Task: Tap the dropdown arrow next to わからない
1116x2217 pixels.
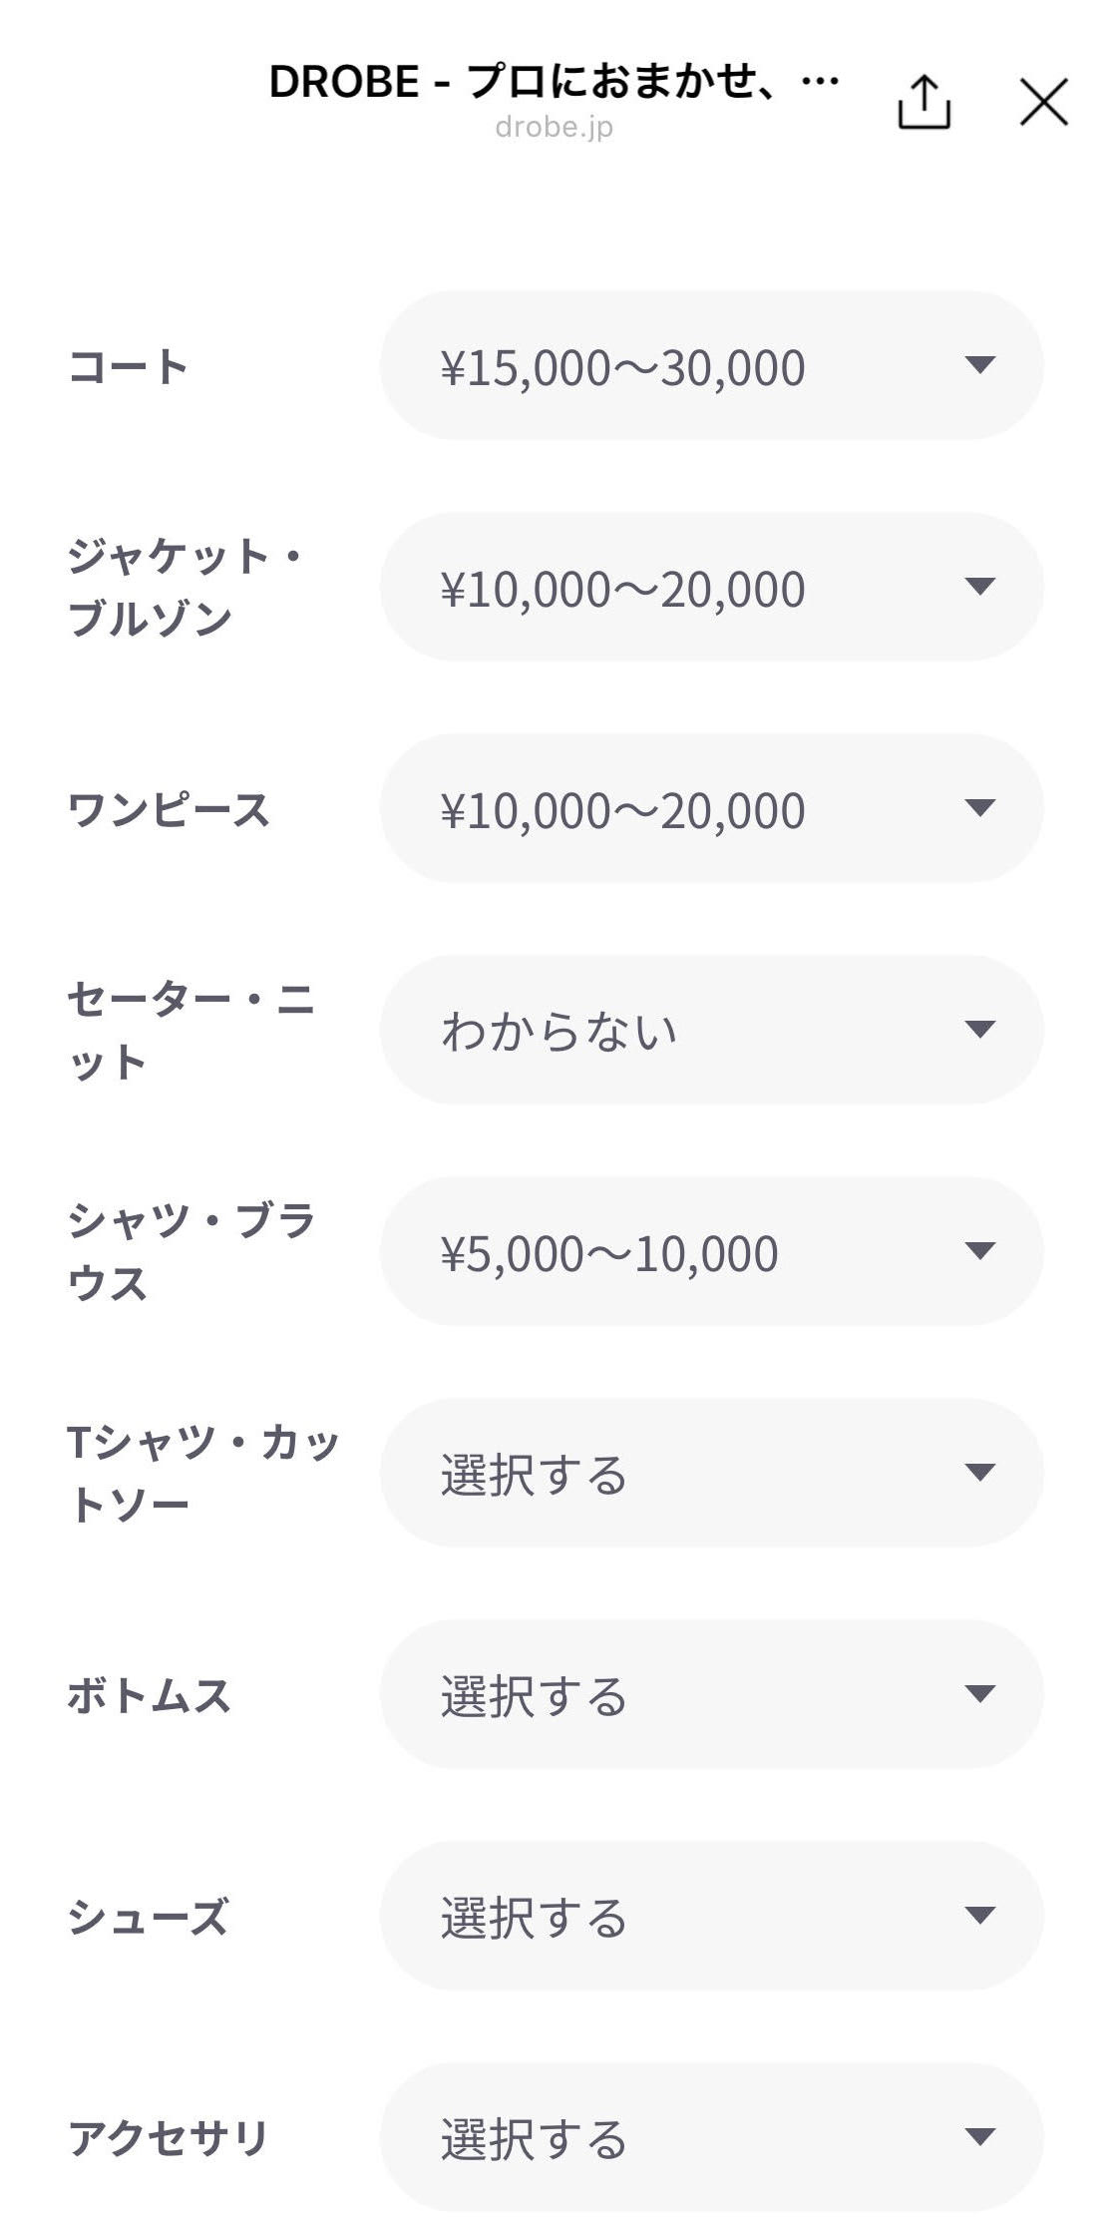Action: [980, 1030]
